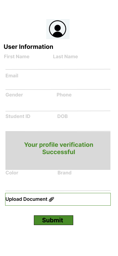Click the profile avatar icon
The image size is (118, 256).
pyautogui.click(x=57, y=29)
